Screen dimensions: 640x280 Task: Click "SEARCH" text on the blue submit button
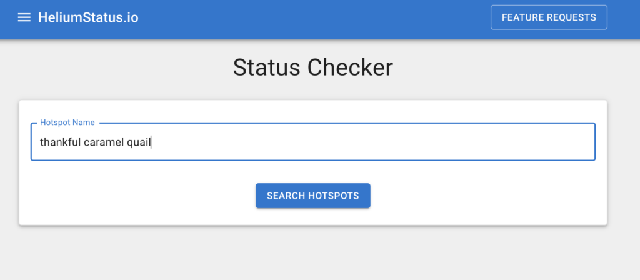pyautogui.click(x=286, y=196)
